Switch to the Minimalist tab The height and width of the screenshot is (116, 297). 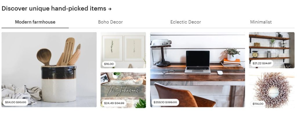point(261,22)
